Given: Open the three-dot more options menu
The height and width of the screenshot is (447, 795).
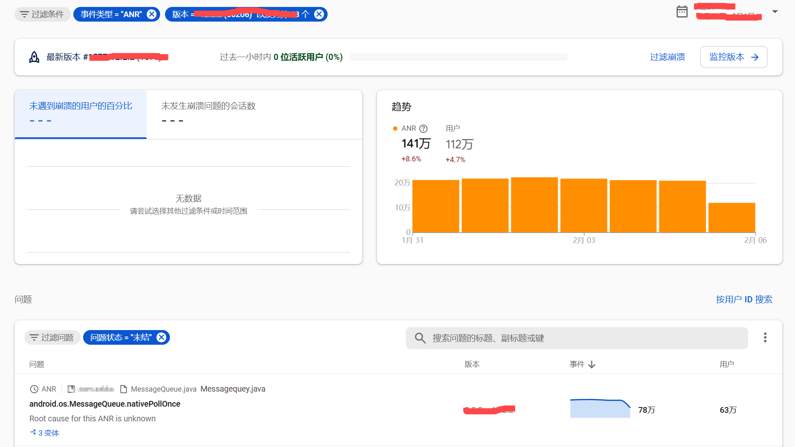Looking at the screenshot, I should [x=765, y=337].
